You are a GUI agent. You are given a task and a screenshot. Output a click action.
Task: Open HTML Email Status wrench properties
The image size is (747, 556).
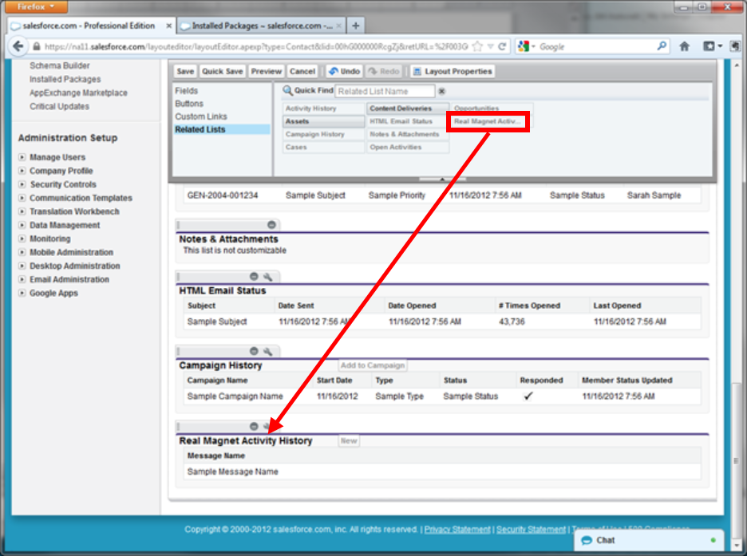pyautogui.click(x=267, y=277)
